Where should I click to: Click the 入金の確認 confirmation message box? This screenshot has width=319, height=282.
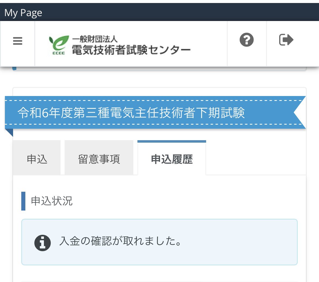coord(159,242)
